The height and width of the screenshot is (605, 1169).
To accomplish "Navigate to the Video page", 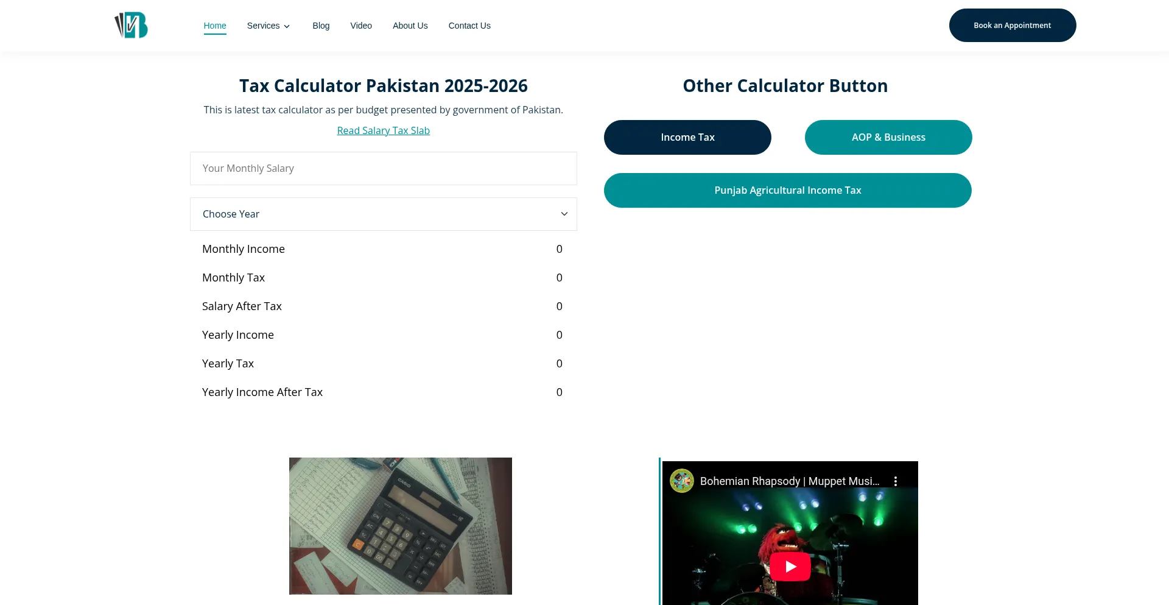I will (x=361, y=26).
